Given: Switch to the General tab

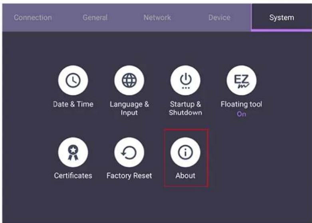Looking at the screenshot, I should 95,18.
